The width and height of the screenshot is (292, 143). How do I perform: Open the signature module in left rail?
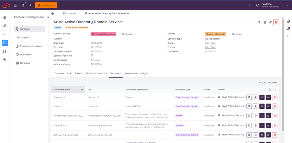[x=5, y=34]
